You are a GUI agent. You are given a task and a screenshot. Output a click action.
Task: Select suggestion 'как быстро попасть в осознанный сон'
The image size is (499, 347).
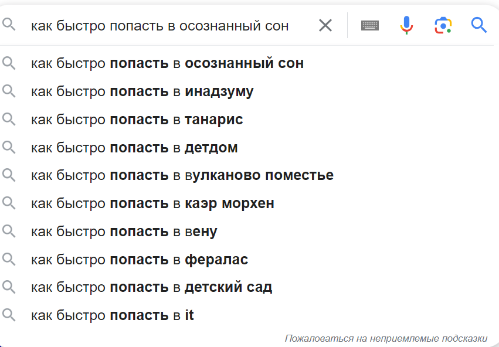167,63
